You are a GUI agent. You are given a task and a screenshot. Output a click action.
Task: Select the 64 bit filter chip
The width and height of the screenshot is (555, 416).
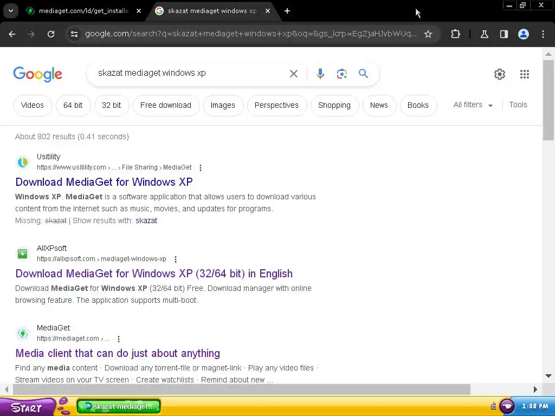[x=73, y=106]
